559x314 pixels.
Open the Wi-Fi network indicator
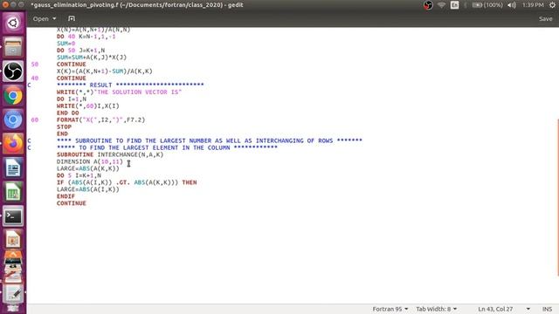[x=441, y=5]
